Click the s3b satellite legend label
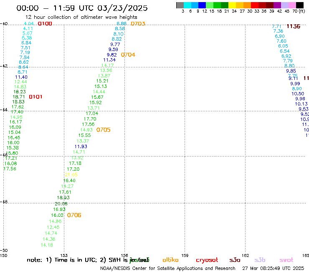The image size is (309, 272). point(260,260)
